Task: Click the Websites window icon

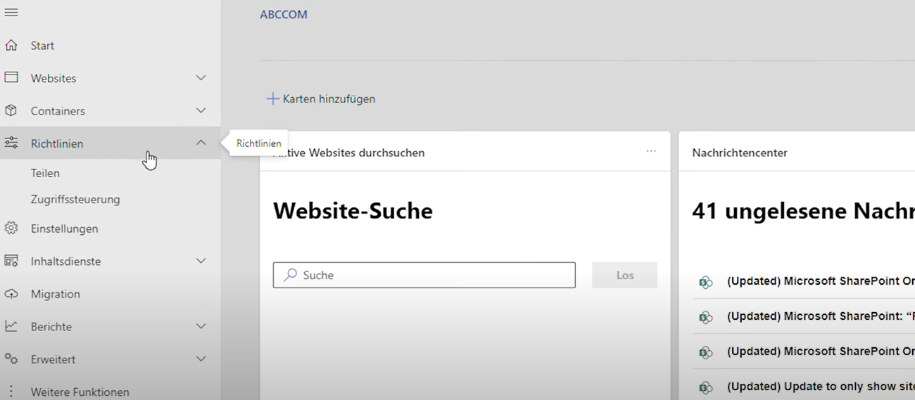Action: pos(11,78)
